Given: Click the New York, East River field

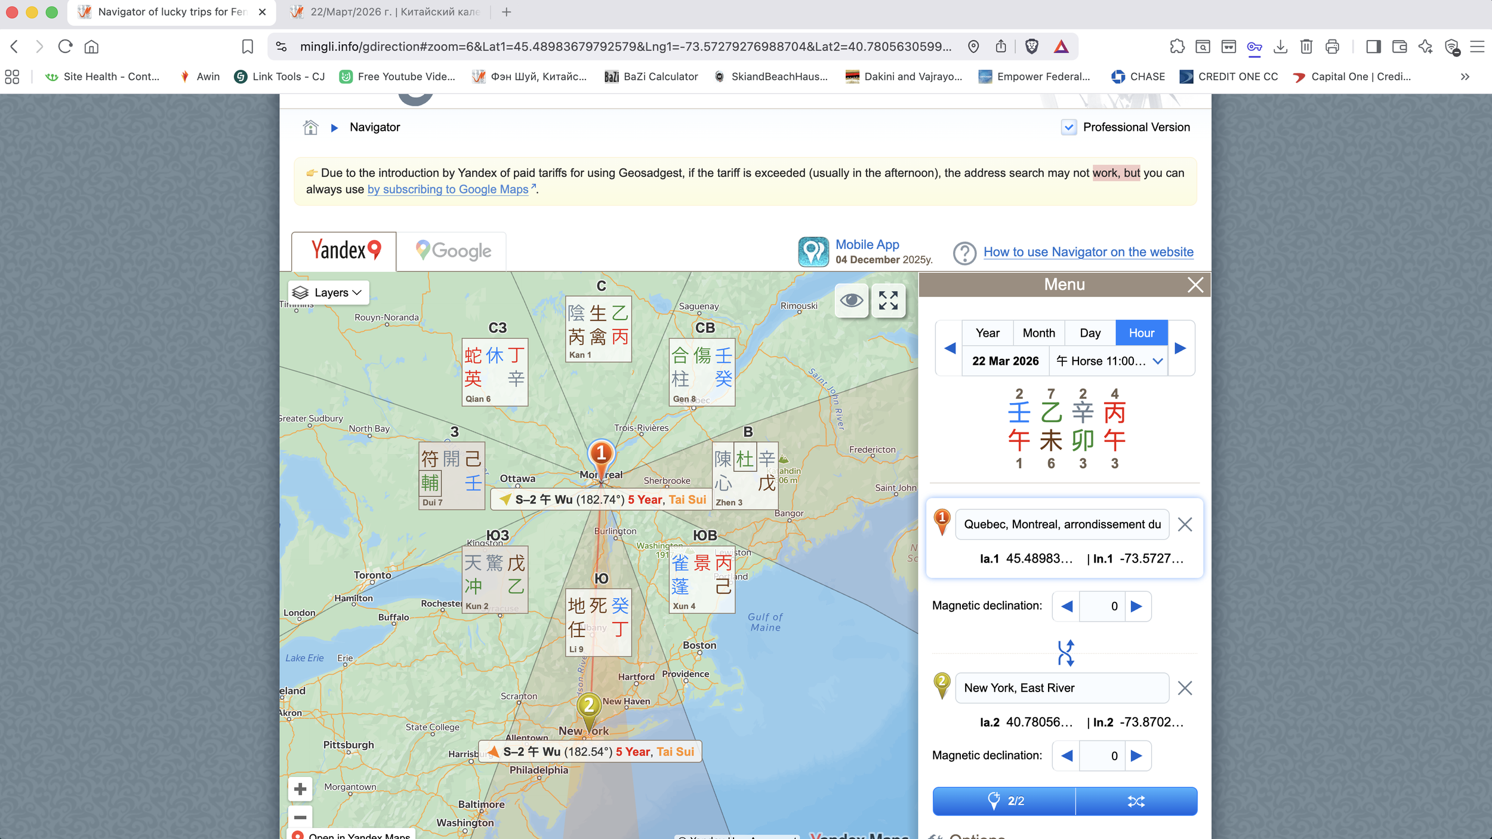Looking at the screenshot, I should point(1062,688).
